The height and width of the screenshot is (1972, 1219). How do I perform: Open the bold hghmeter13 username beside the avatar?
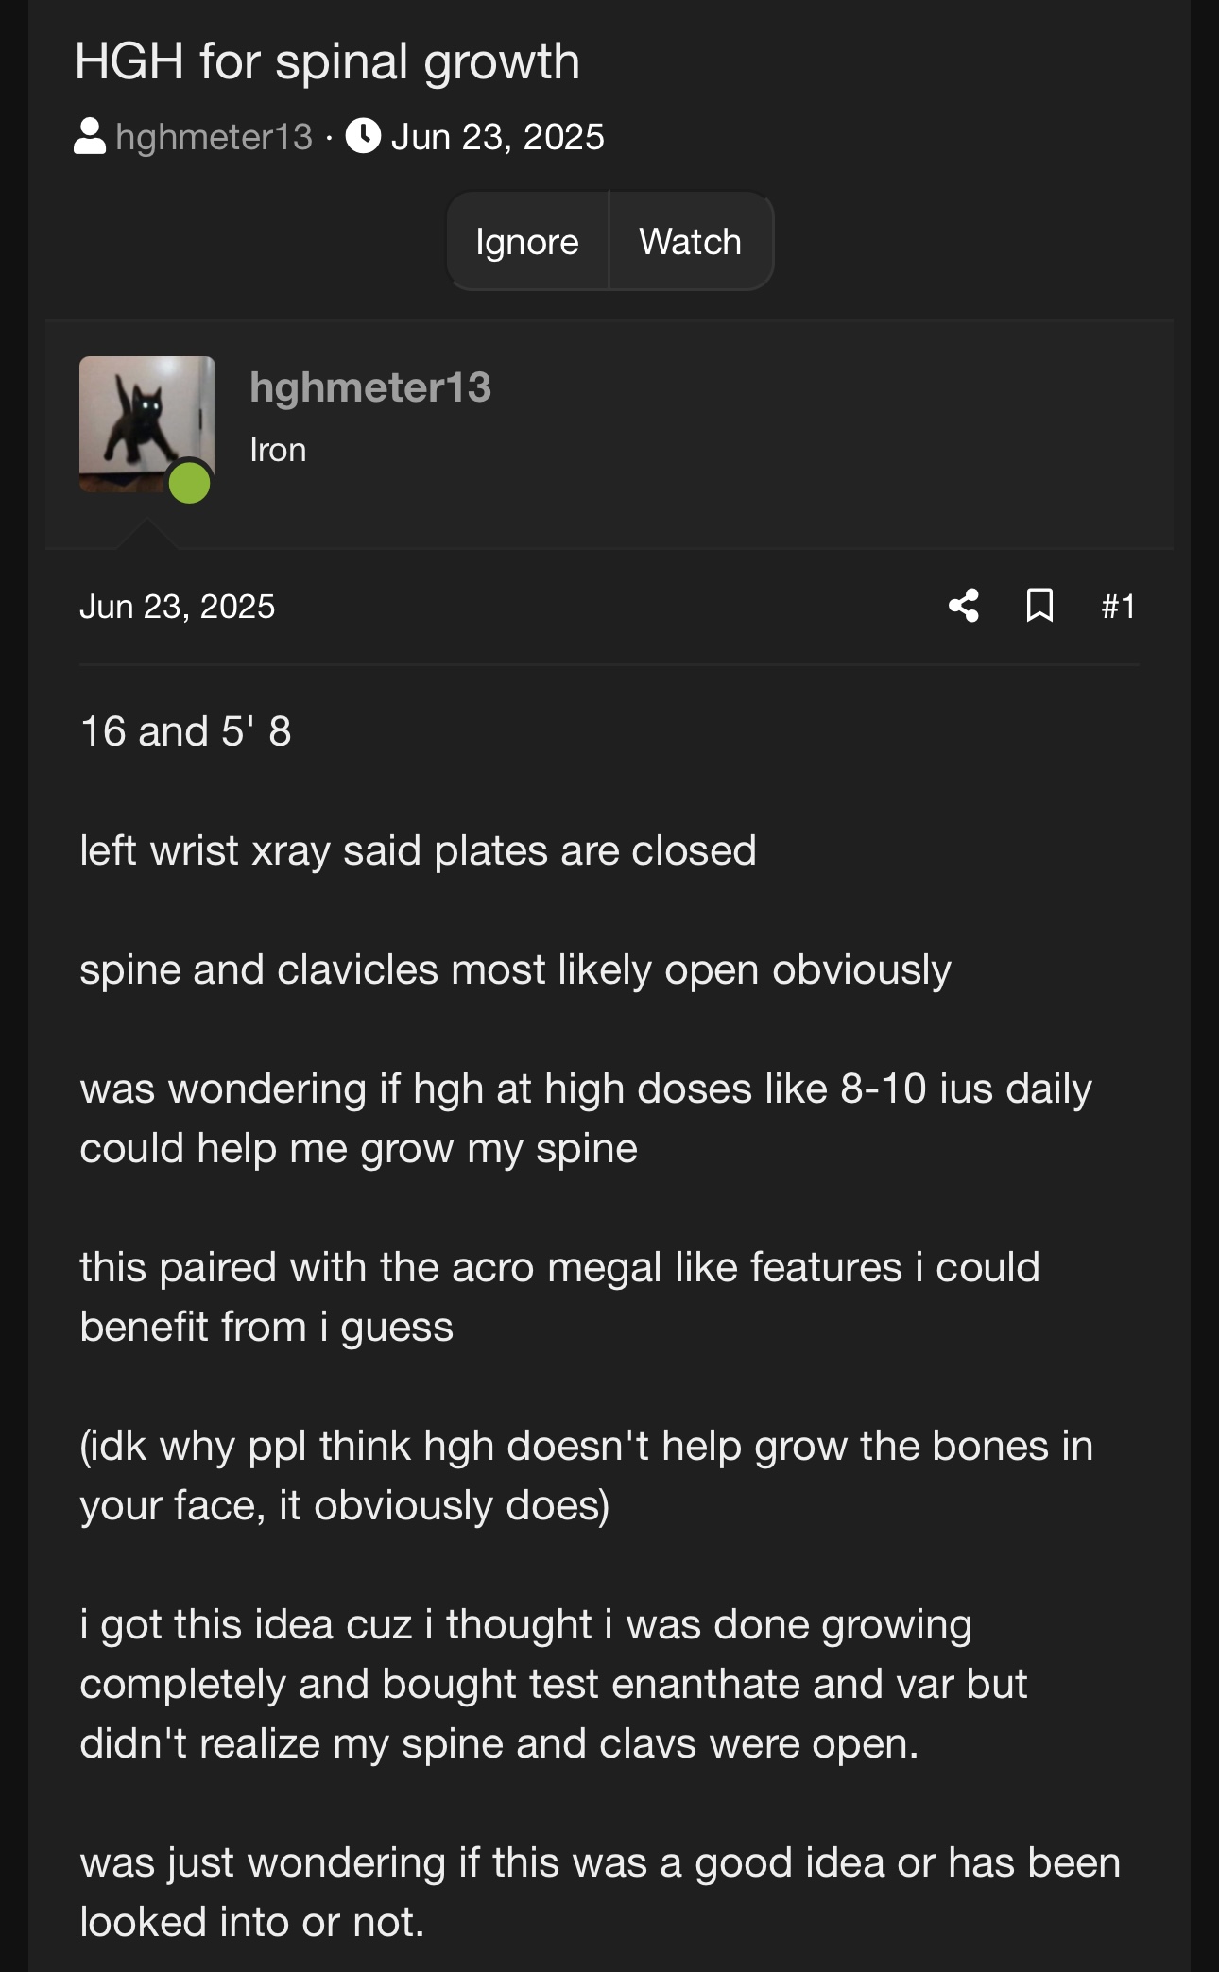point(370,387)
